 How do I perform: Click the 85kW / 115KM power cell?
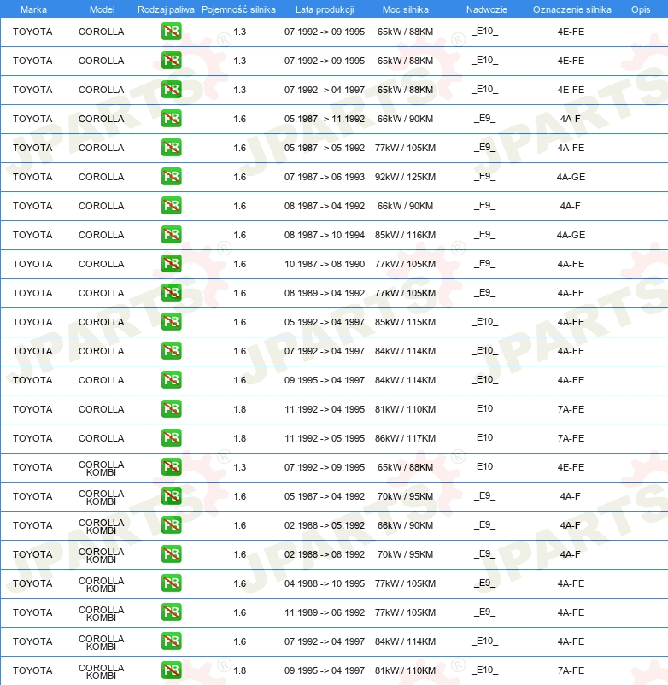pos(405,322)
